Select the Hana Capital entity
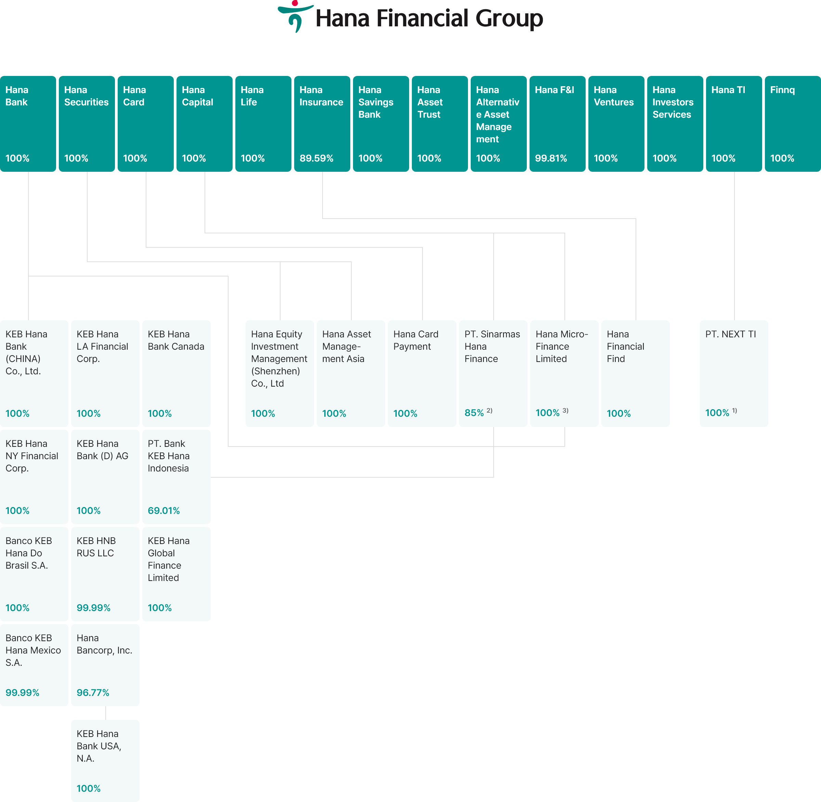The image size is (821, 802). point(204,123)
